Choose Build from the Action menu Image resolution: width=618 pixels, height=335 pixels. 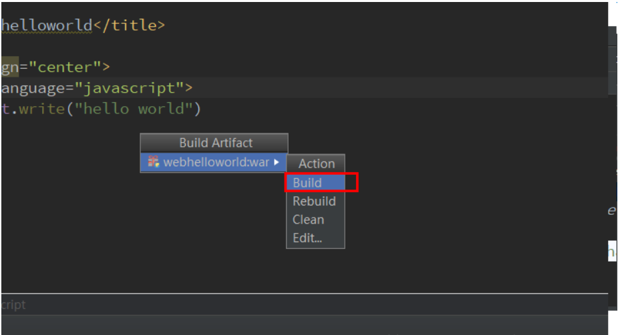(x=315, y=183)
